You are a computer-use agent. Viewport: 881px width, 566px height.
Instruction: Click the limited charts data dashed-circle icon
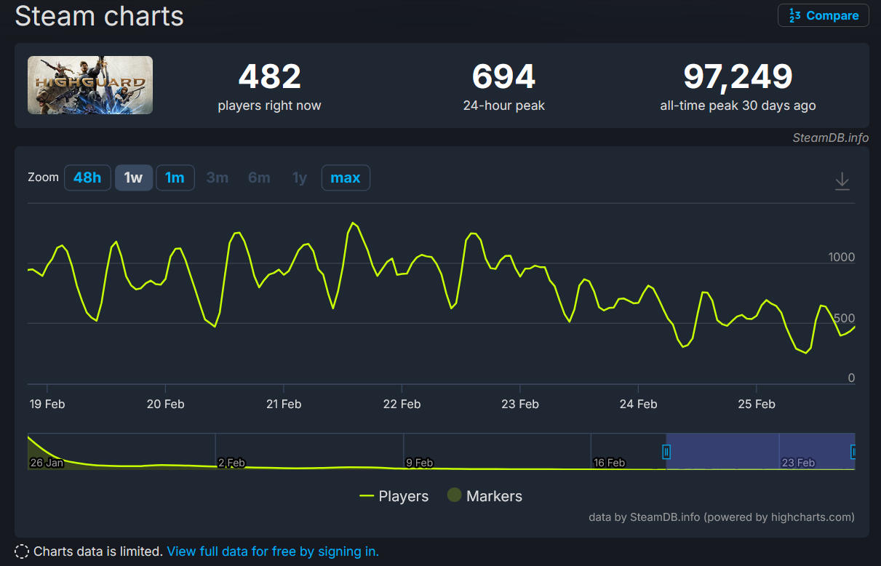click(22, 551)
